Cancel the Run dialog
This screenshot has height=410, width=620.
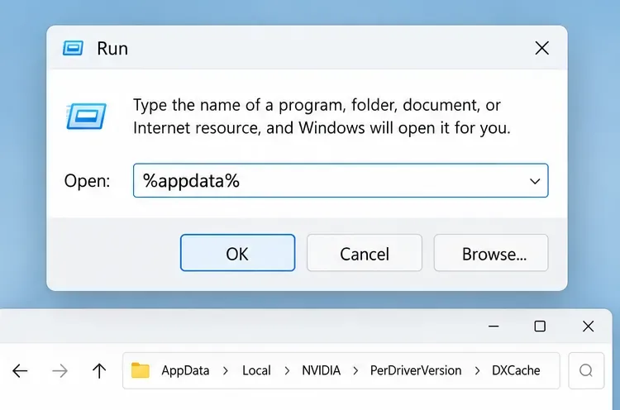click(x=365, y=253)
